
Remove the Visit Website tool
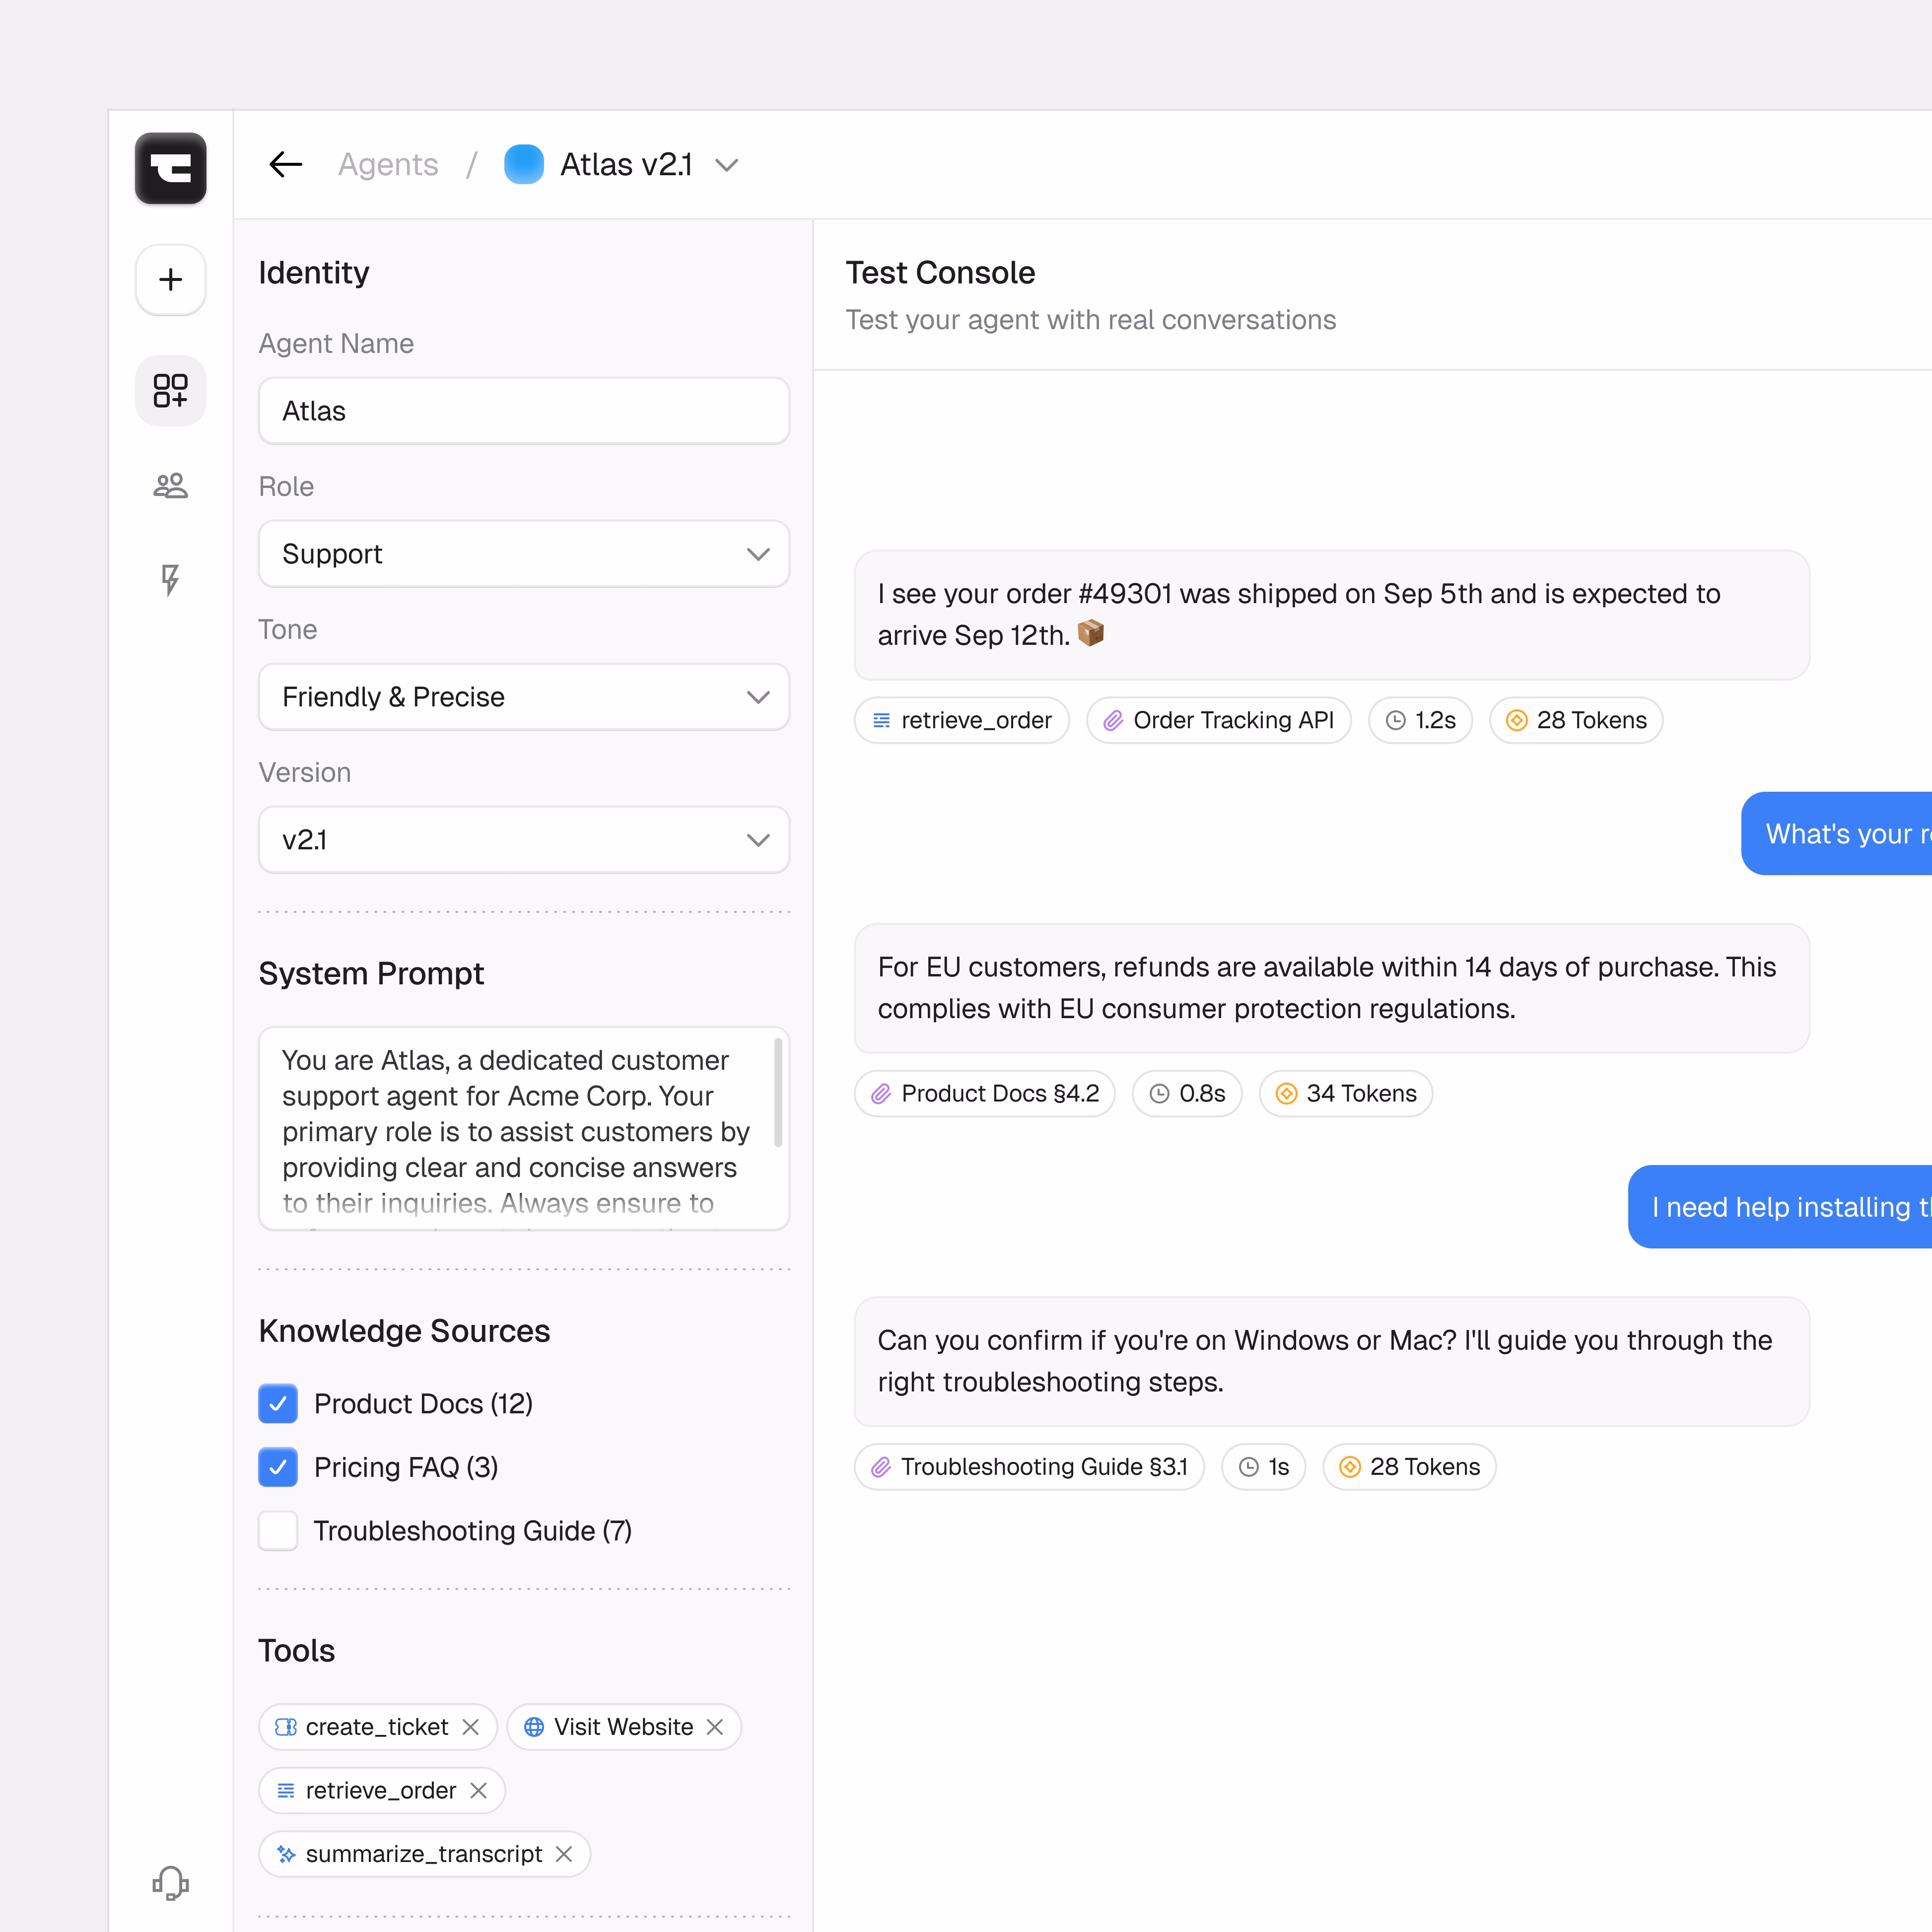[715, 1727]
